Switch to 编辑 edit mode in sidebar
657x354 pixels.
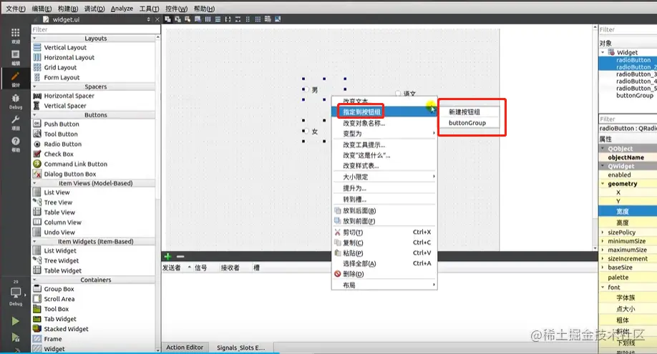pos(16,57)
